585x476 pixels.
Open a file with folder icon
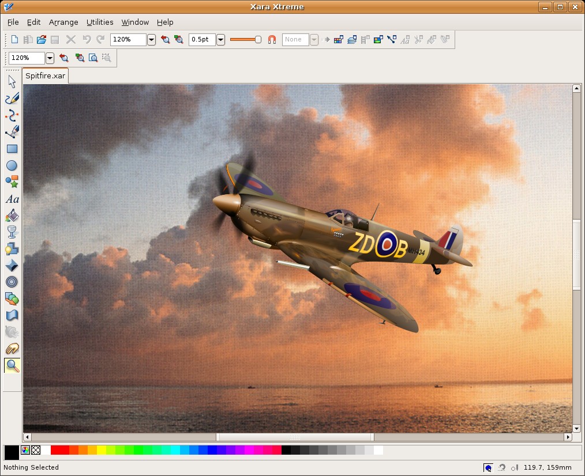[42, 40]
